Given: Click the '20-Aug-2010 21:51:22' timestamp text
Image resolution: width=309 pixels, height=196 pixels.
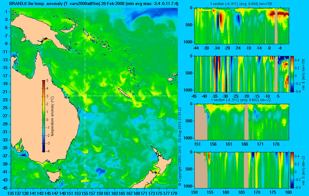Looking at the screenshot, I should [180, 124].
